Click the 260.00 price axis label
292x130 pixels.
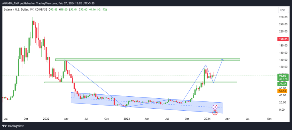(283, 17)
